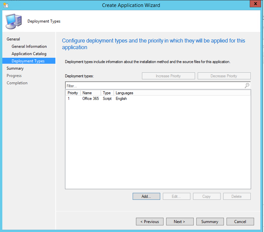Proceed with the Next button

(x=180, y=222)
